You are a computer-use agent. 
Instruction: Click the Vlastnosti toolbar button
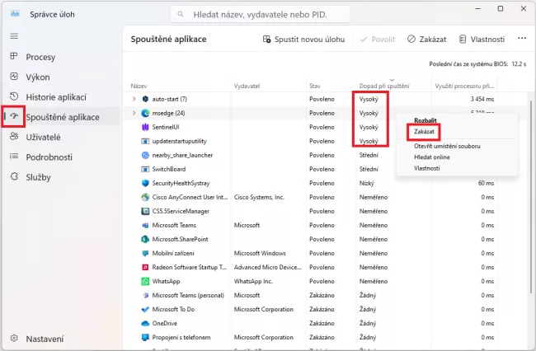pos(480,39)
